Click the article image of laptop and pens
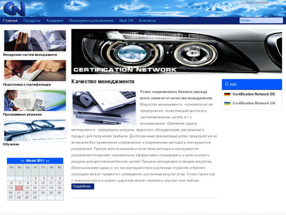Image resolution: width=286 pixels, height=215 pixels. pos(104,108)
